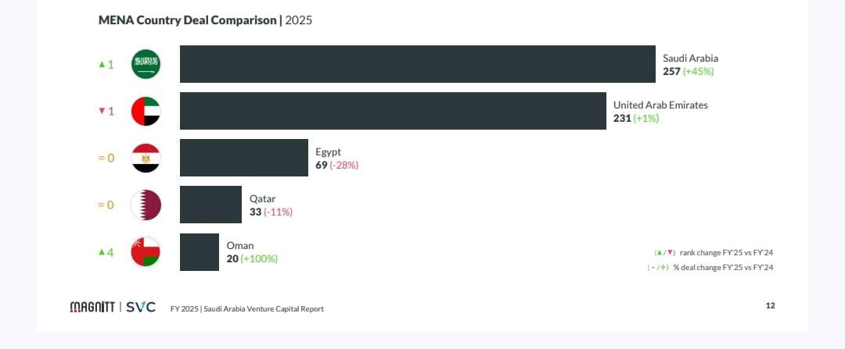Screen dimensions: 845x349
Task: Select the Egypt deal bar
Action: click(x=244, y=158)
